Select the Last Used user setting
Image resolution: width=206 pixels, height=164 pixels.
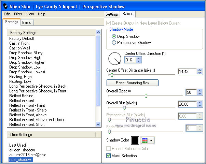[x=18, y=145]
